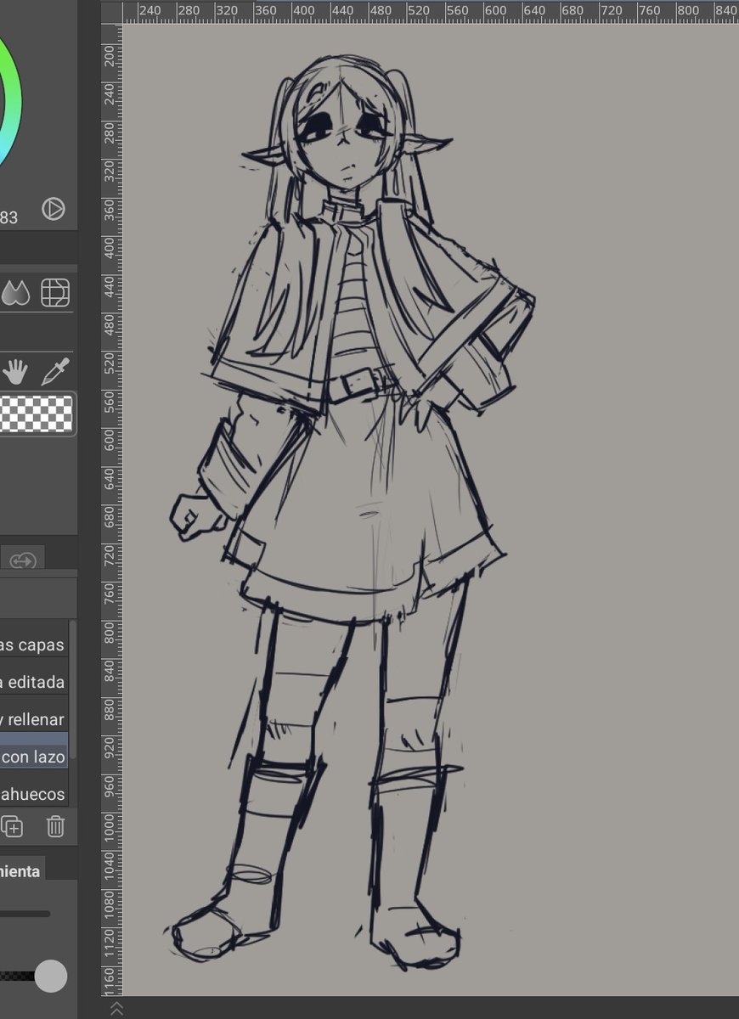Click the circular play icon near the color value

pyautogui.click(x=53, y=210)
